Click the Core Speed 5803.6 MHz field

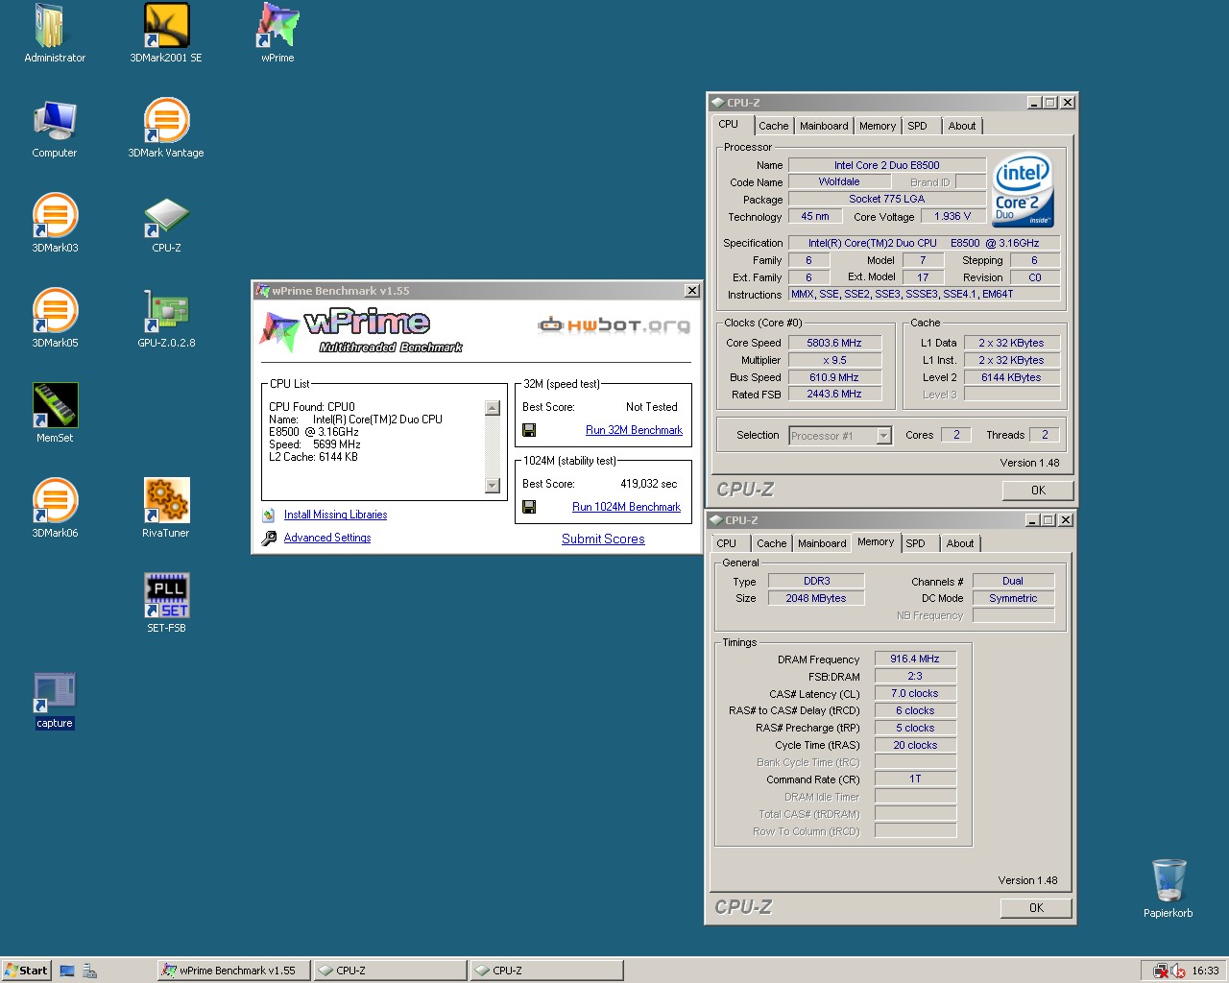[833, 343]
